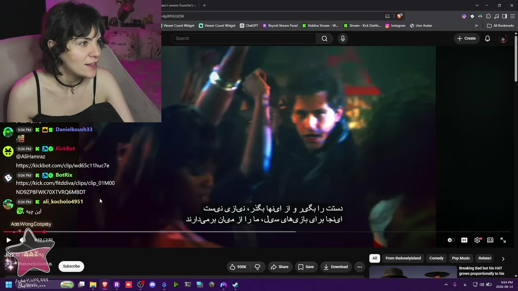Select the Comedy filter chip
Image resolution: width=518 pixels, height=291 pixels.
click(436, 258)
